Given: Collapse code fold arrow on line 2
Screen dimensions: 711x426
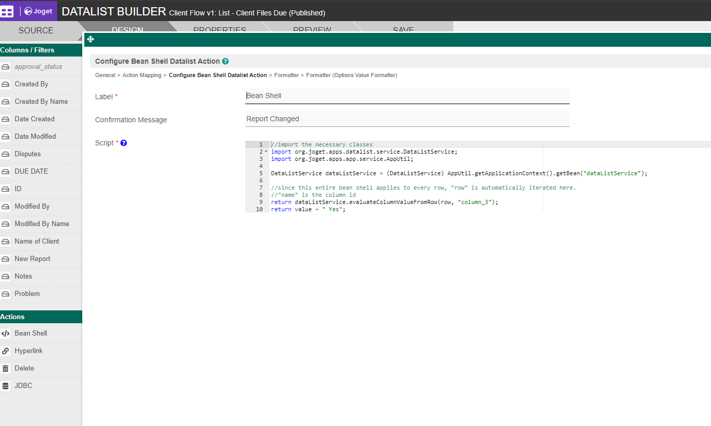Looking at the screenshot, I should (266, 152).
